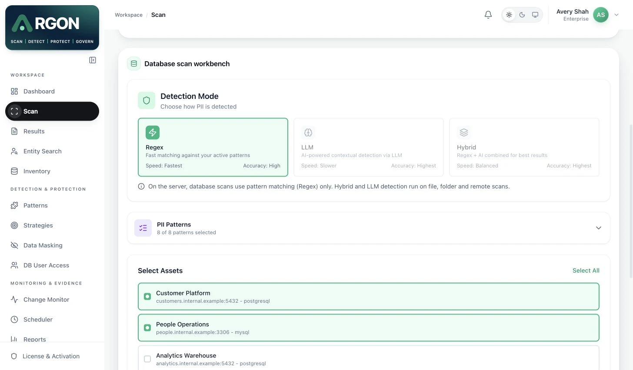
Task: Click the Data Masking eye-off icon
Action: coord(14,246)
